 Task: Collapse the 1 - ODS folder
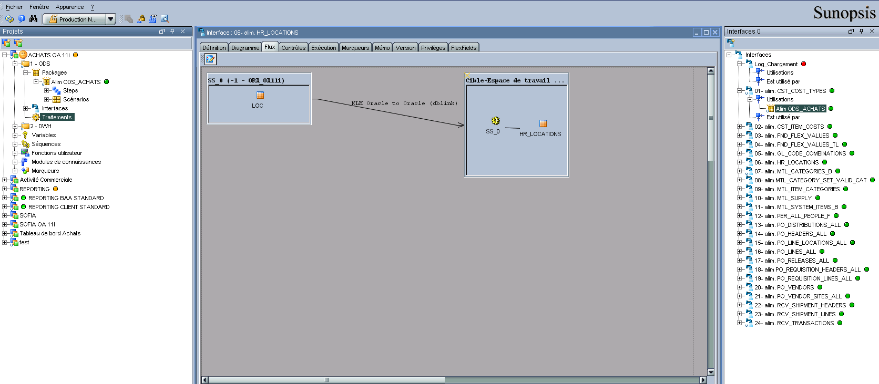(x=15, y=64)
